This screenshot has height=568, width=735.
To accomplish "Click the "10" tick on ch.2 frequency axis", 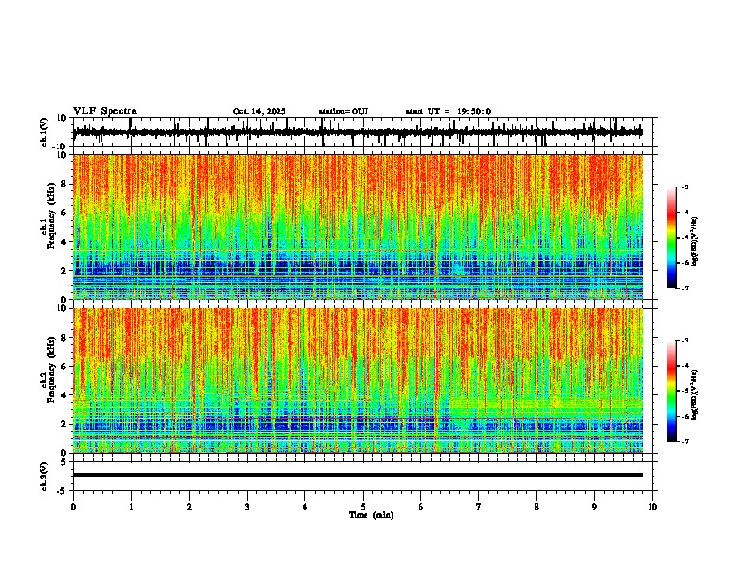I will point(62,308).
